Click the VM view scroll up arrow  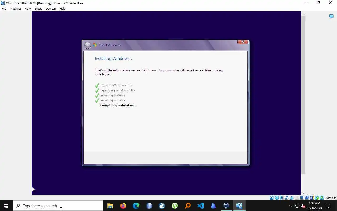click(303, 13)
